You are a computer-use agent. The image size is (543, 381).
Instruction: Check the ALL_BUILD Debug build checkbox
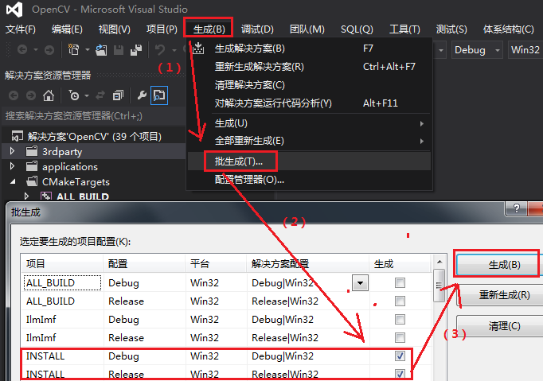tap(400, 282)
